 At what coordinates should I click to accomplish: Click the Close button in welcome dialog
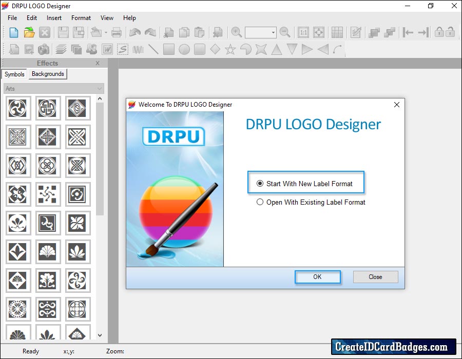point(375,277)
